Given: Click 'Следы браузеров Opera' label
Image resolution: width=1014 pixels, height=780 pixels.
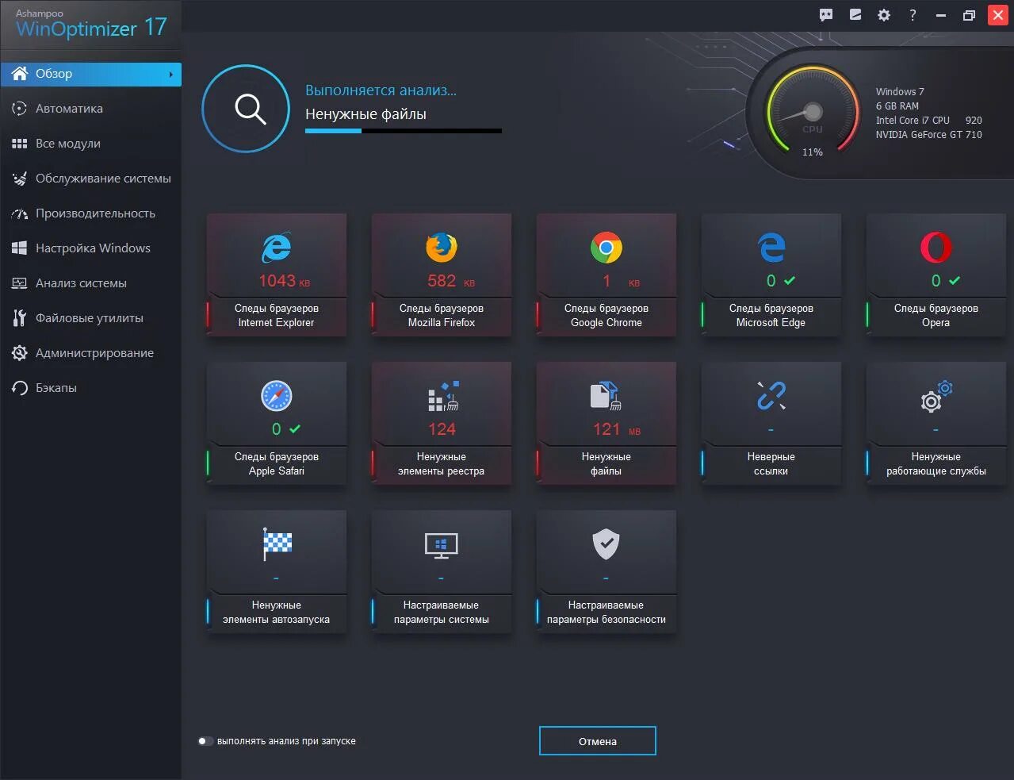Looking at the screenshot, I should pos(936,315).
